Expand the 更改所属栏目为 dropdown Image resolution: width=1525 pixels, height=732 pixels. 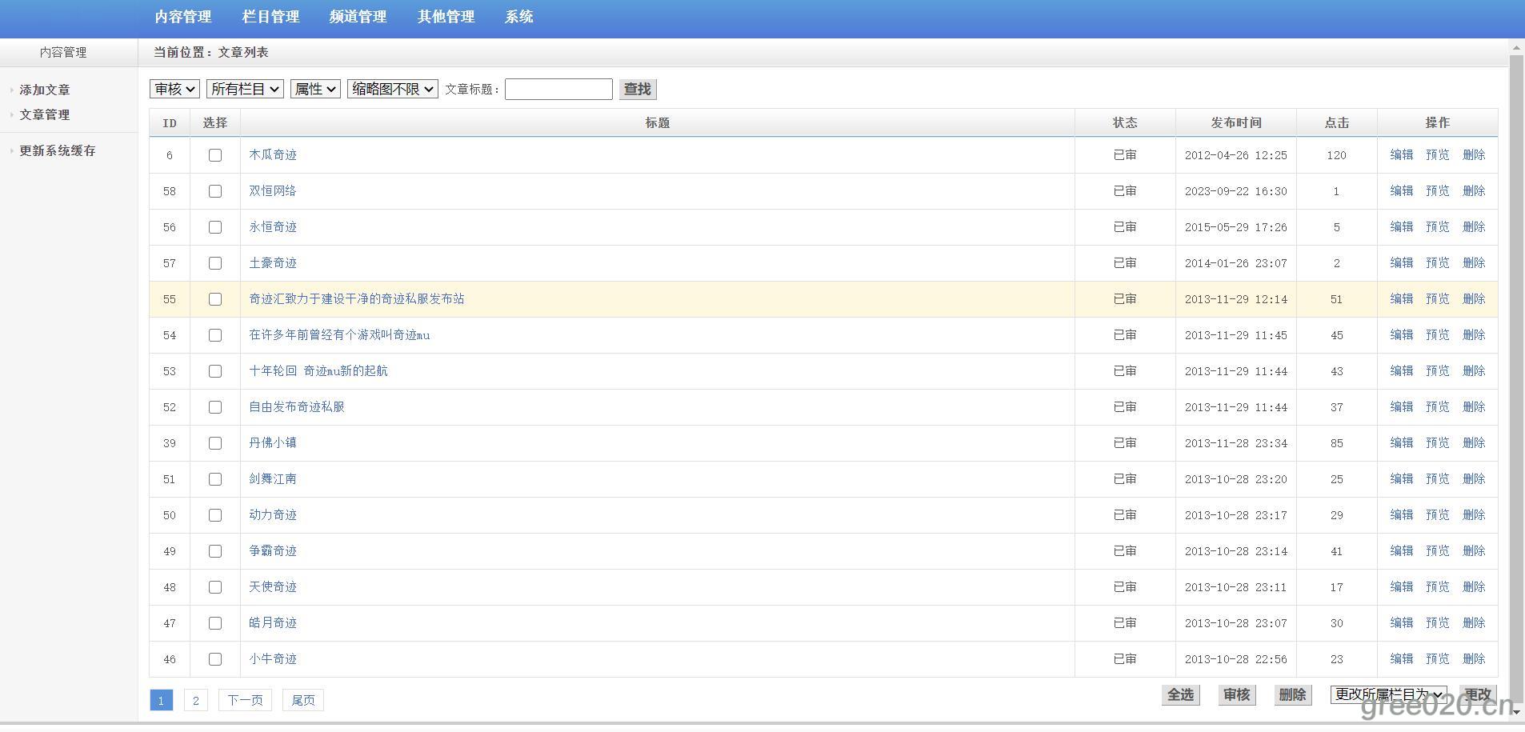[1388, 694]
